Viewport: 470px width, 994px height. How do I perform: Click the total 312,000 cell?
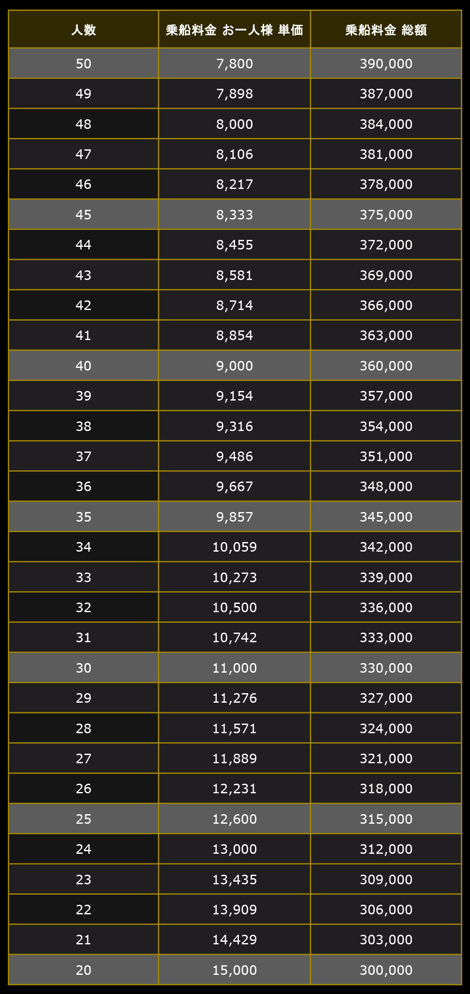386,849
